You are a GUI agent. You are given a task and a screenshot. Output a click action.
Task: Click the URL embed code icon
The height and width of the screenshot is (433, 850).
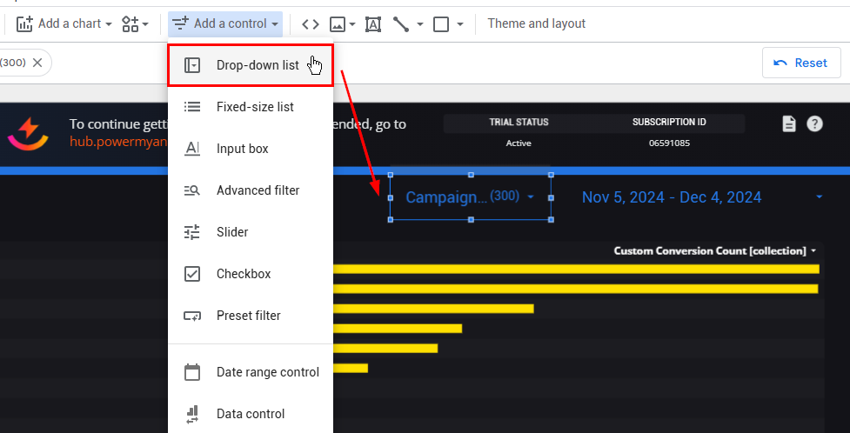pyautogui.click(x=310, y=23)
